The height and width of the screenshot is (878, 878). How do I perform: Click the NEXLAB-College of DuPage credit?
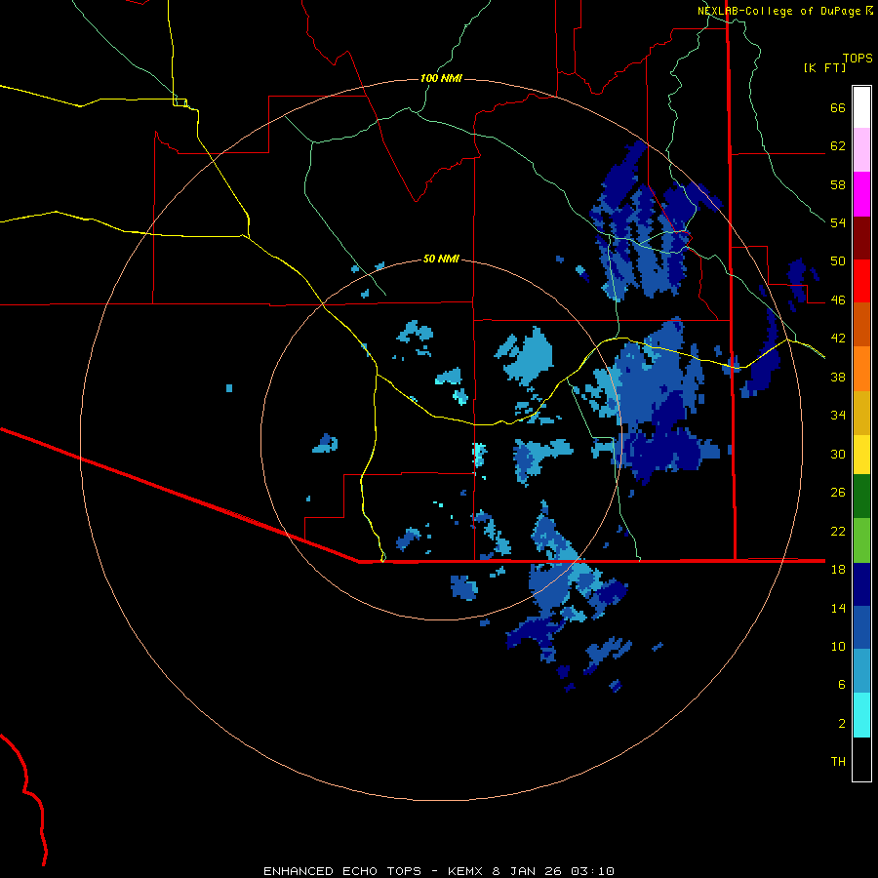784,11
